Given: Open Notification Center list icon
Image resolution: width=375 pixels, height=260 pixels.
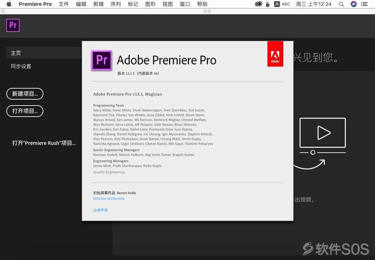Looking at the screenshot, I should tap(364, 4).
